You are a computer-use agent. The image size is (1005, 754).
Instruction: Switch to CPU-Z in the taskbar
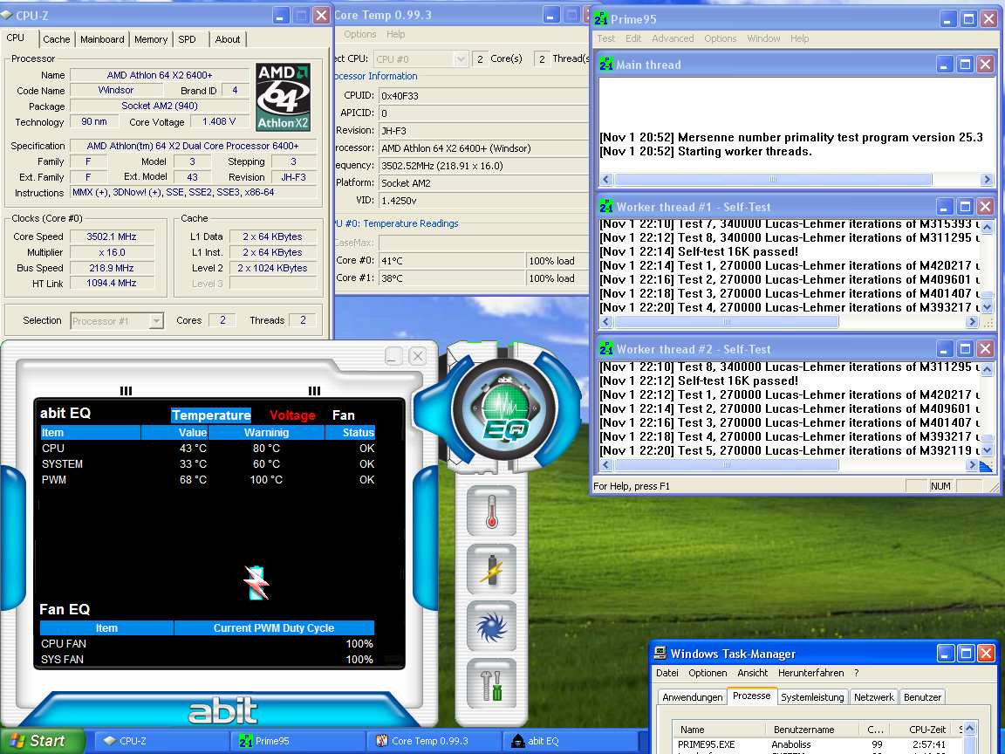[x=161, y=741]
